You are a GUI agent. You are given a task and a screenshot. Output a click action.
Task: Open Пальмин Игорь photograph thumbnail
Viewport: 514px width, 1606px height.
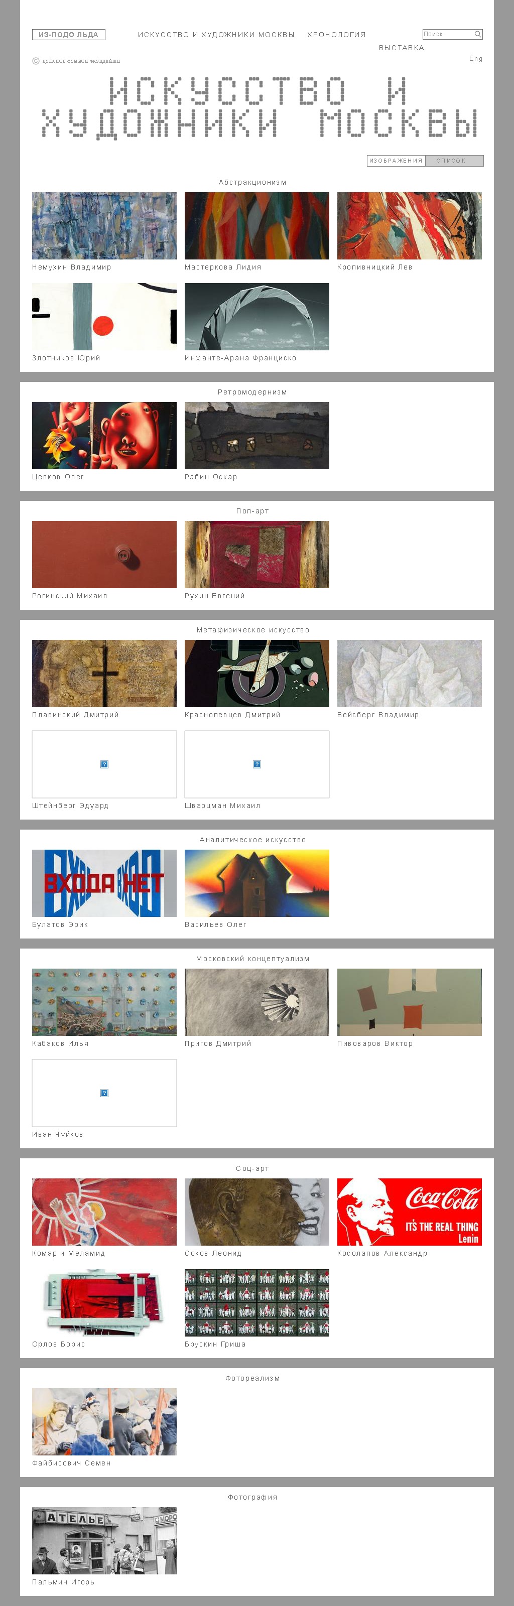click(x=104, y=1541)
